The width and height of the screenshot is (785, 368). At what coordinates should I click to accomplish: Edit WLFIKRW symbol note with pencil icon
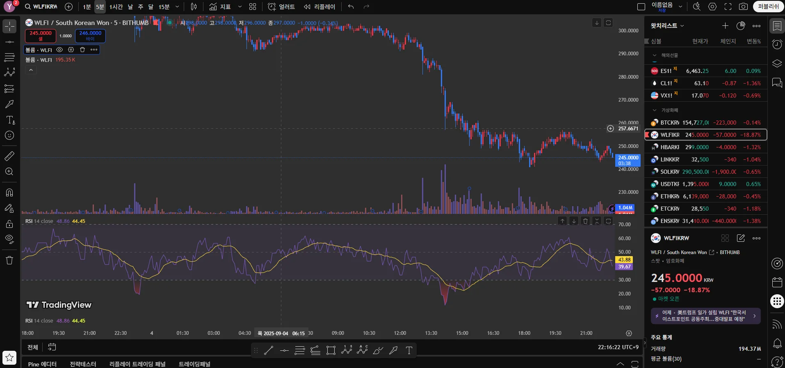[741, 238]
